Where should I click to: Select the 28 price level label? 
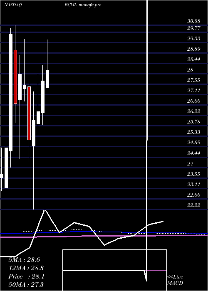(191, 70)
